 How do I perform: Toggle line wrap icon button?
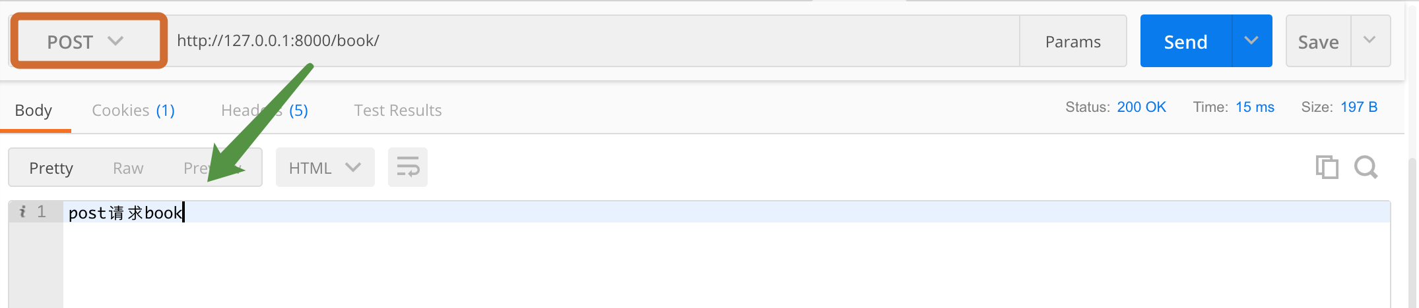coord(408,167)
